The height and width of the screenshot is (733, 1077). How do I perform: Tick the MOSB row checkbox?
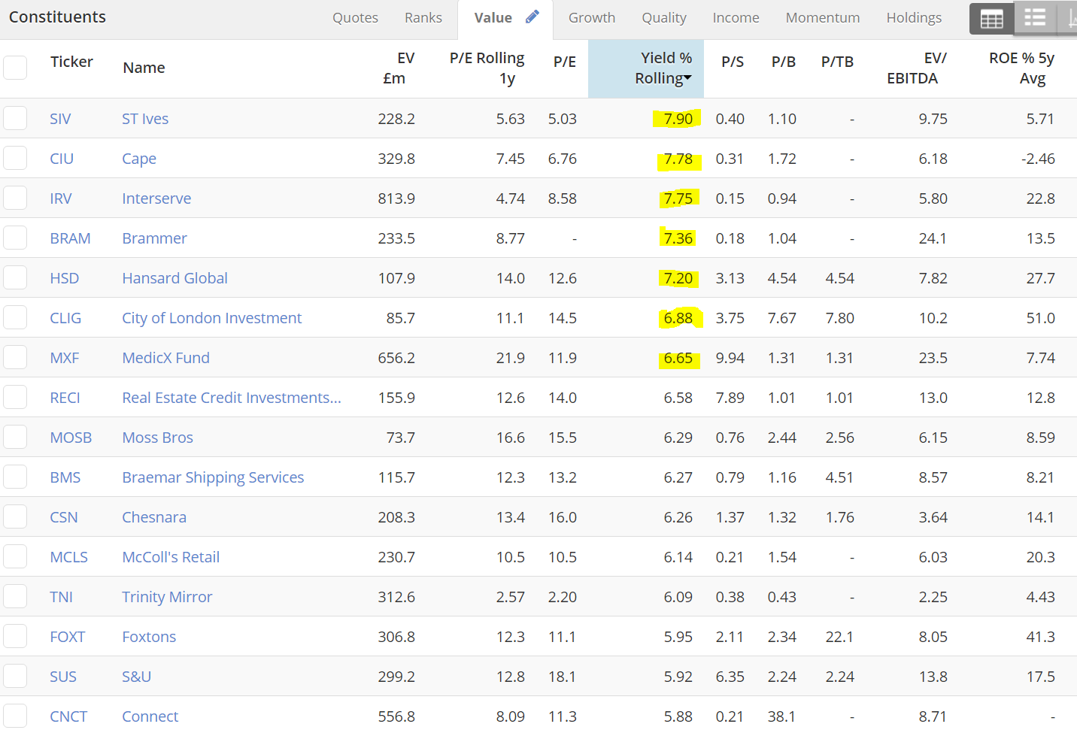(15, 437)
